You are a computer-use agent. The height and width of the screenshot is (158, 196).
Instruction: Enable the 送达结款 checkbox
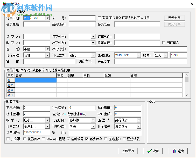(124, 139)
